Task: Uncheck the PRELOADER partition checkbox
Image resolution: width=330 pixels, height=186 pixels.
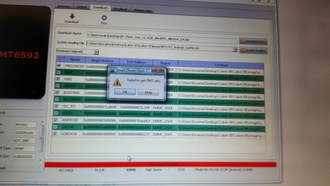Action: coord(59,65)
